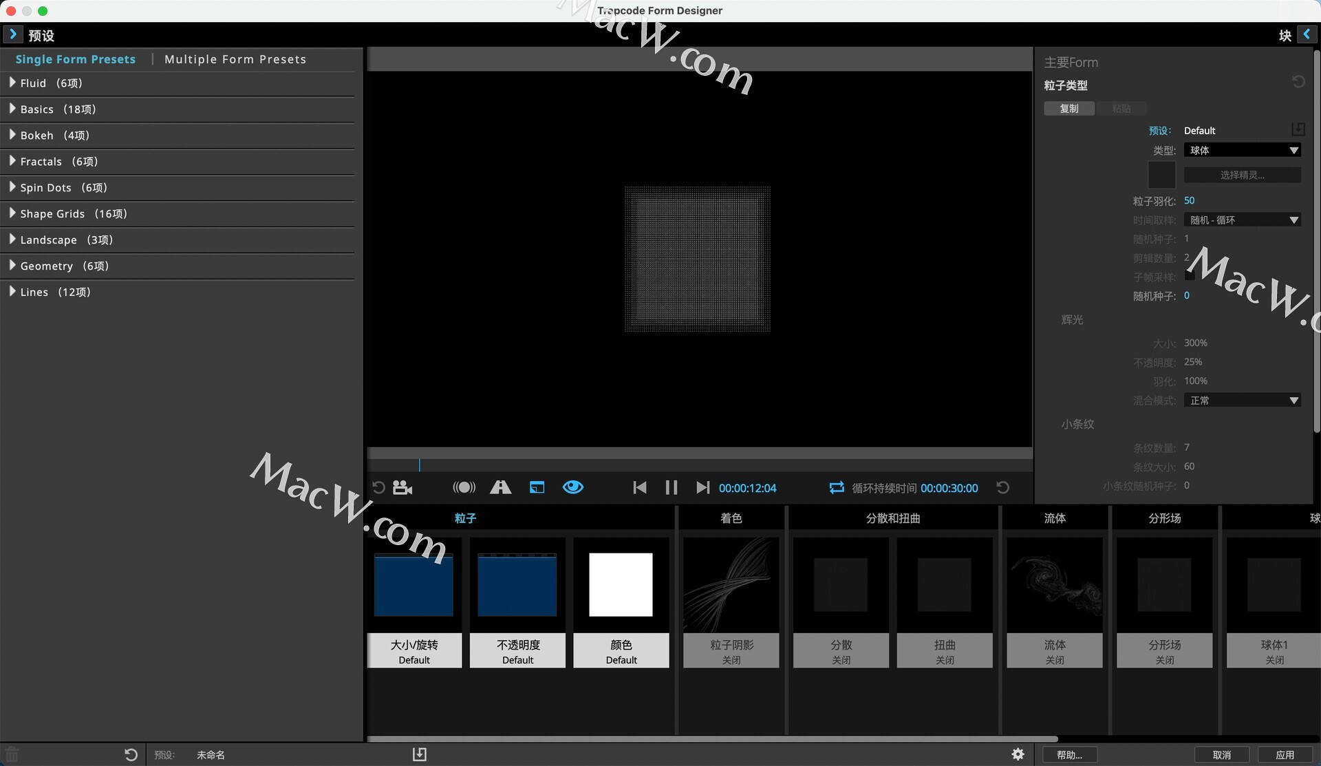This screenshot has height=766, width=1321.
Task: Pause preview playback
Action: (x=672, y=487)
